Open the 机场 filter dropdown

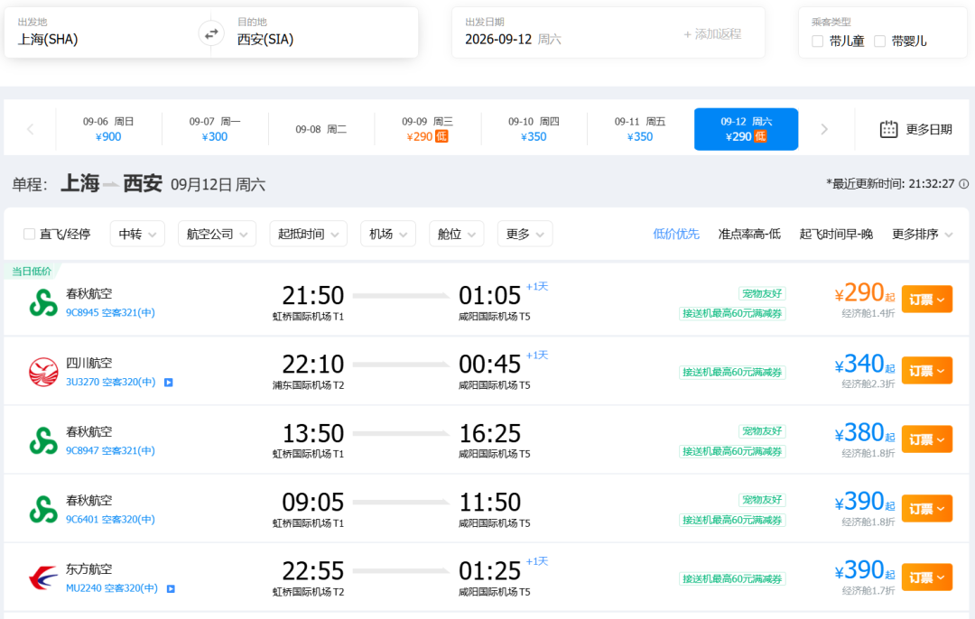point(388,235)
